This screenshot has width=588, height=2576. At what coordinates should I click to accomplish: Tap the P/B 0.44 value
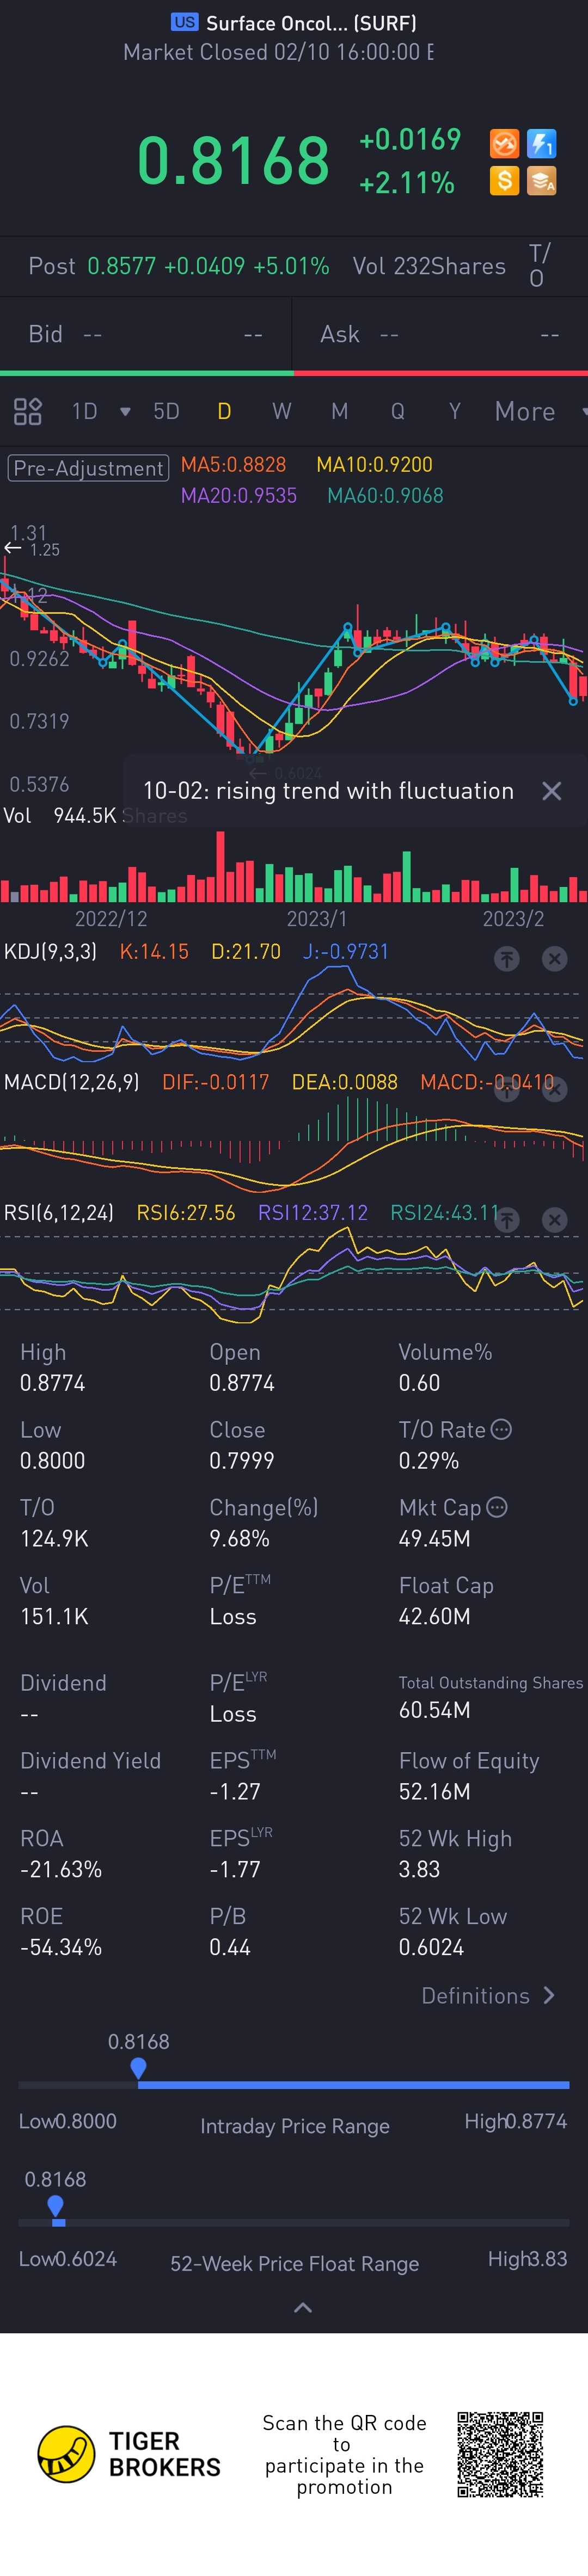point(230,1947)
